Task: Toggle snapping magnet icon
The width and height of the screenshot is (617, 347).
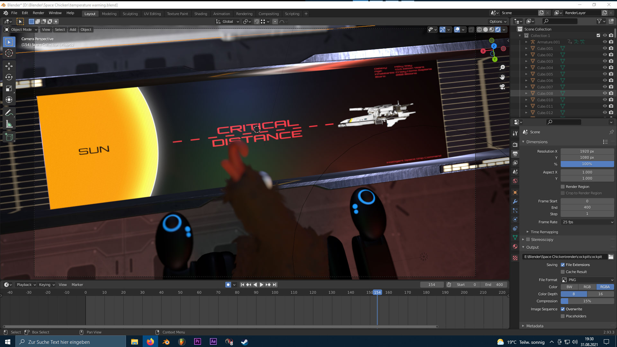Action: 257,22
